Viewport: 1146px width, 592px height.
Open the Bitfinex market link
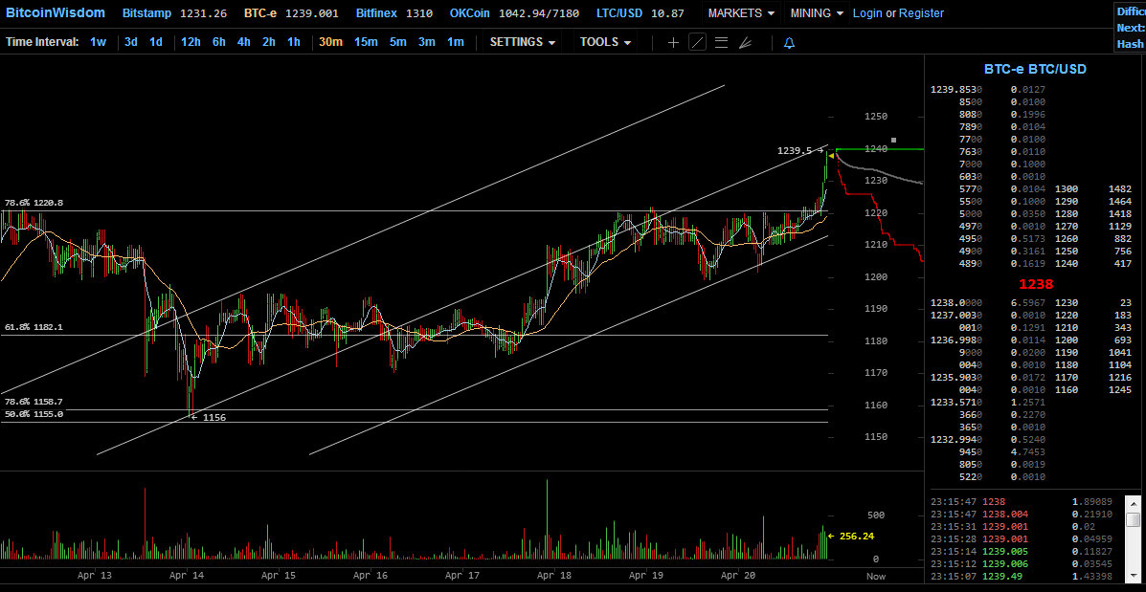pyautogui.click(x=377, y=13)
